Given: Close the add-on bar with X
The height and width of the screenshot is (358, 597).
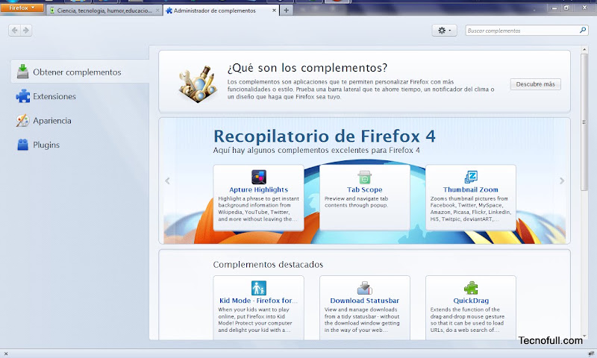Looking at the screenshot, I should (6, 354).
